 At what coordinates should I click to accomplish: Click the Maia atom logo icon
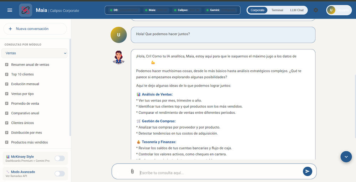[25, 10]
